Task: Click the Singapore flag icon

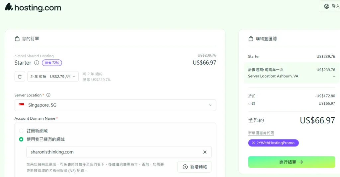Action: click(x=22, y=104)
